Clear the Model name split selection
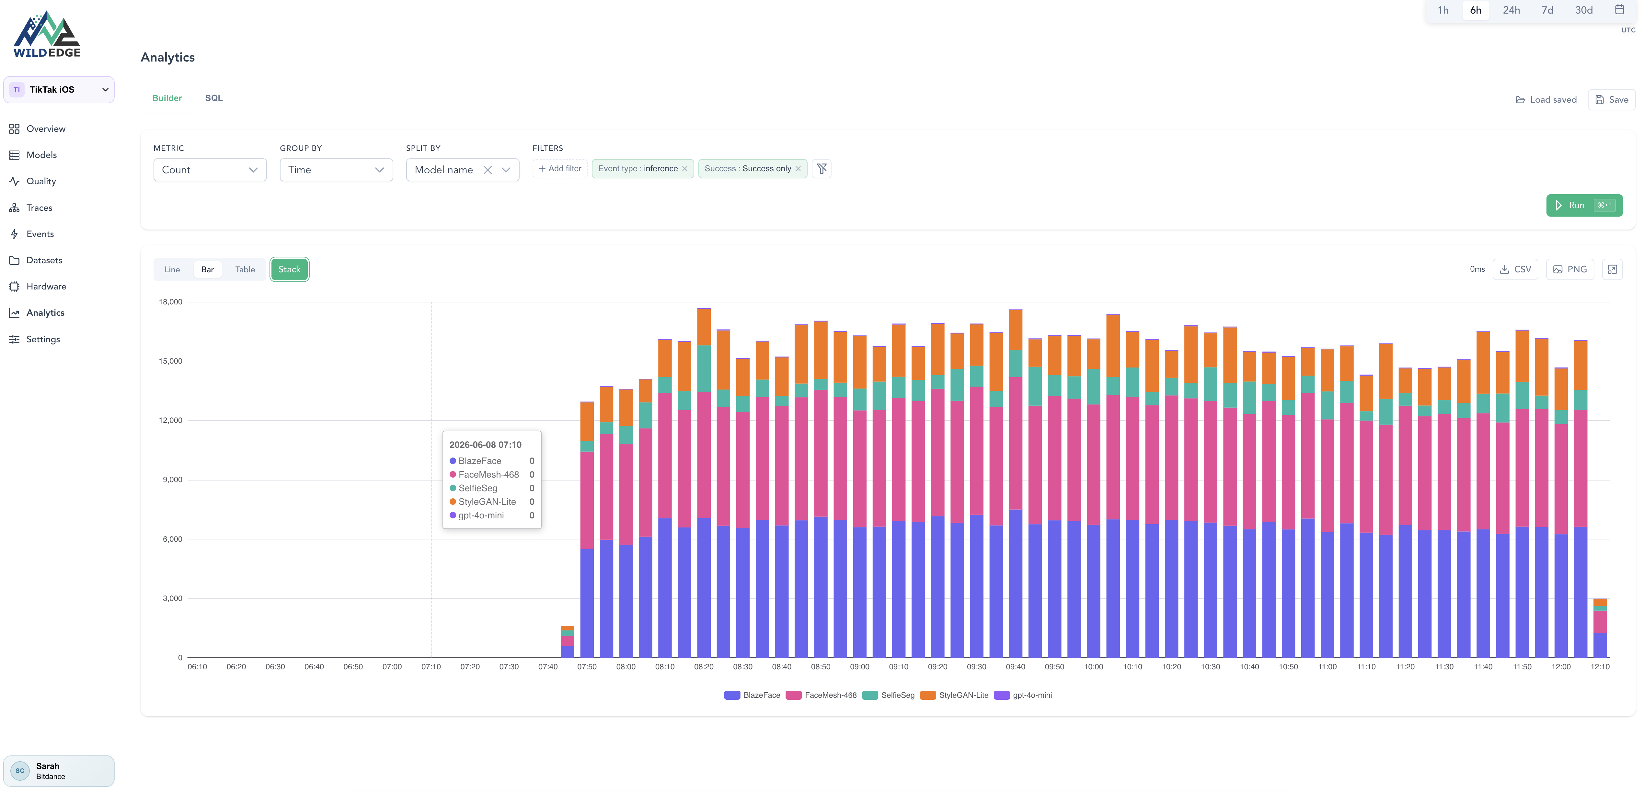 (487, 170)
